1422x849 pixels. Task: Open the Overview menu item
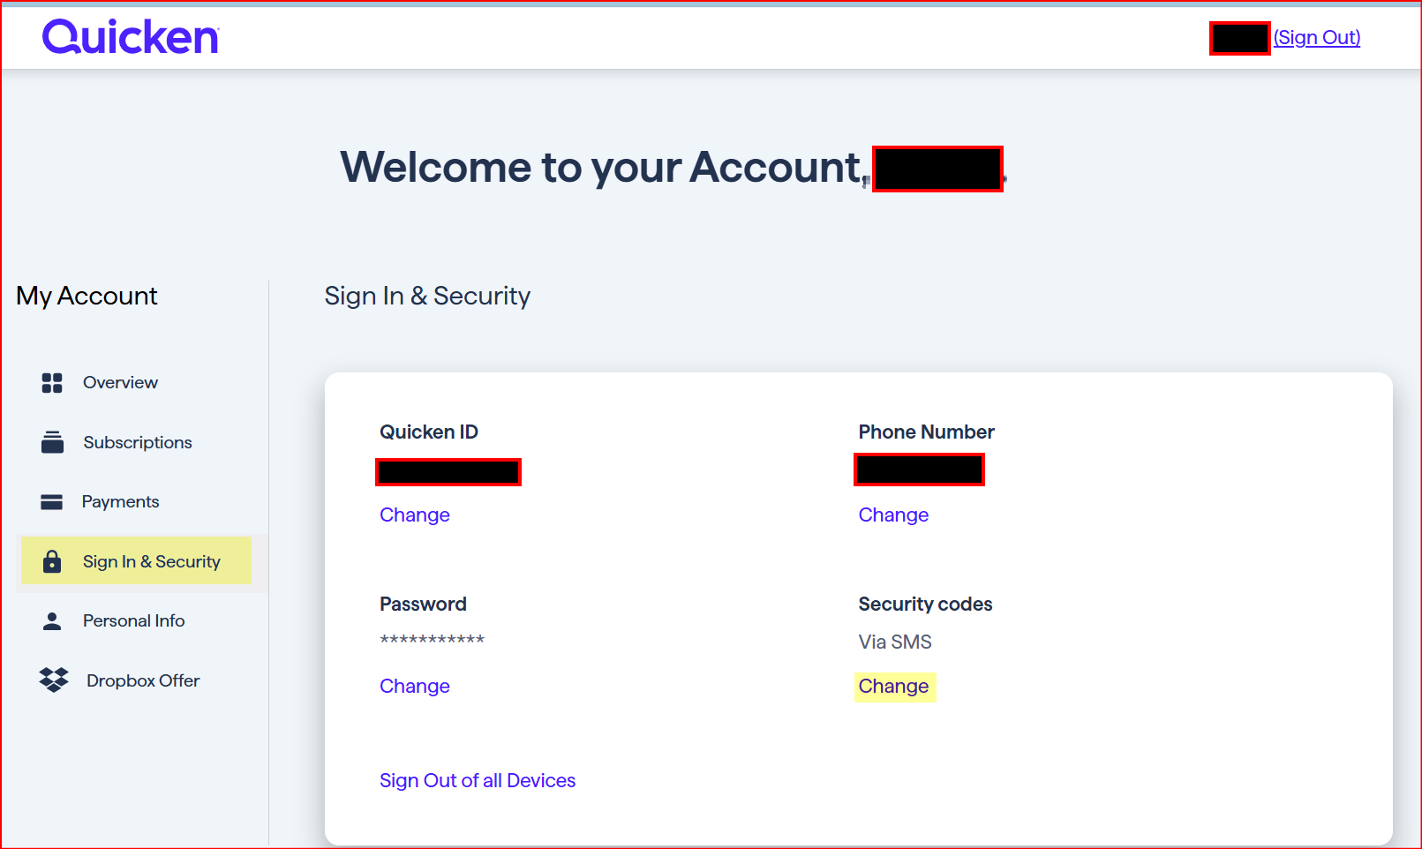click(x=120, y=383)
